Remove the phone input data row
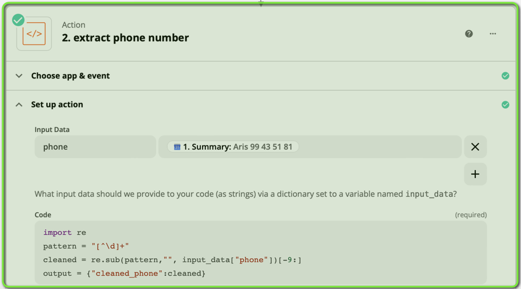The width and height of the screenshot is (521, 289). (x=475, y=147)
